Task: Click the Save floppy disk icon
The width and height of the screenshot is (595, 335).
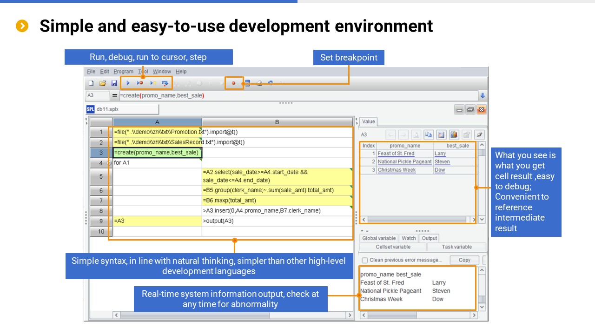Action: pyautogui.click(x=114, y=83)
